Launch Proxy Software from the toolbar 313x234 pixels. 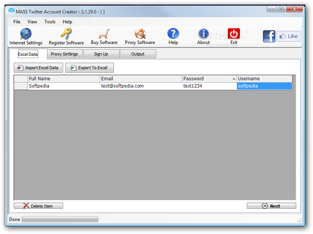[140, 37]
